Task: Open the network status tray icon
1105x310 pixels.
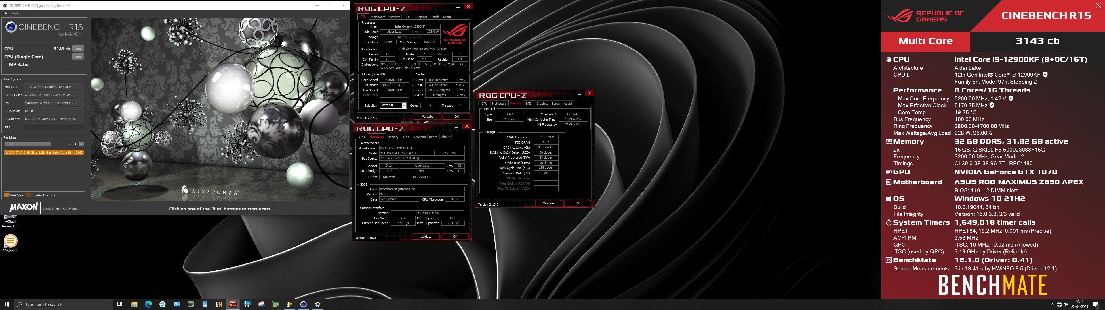Action: tap(1059, 305)
